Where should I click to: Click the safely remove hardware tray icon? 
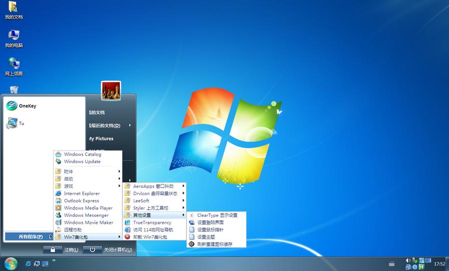pos(415,261)
